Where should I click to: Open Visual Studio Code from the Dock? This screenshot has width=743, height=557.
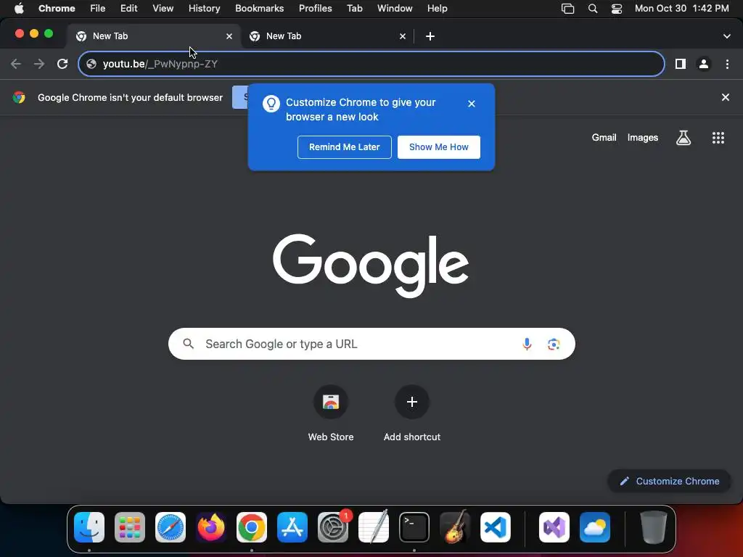495,527
